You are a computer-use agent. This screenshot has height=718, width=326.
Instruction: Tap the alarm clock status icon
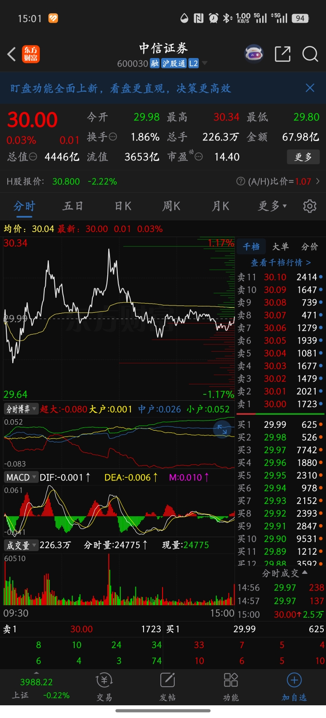coord(213,18)
